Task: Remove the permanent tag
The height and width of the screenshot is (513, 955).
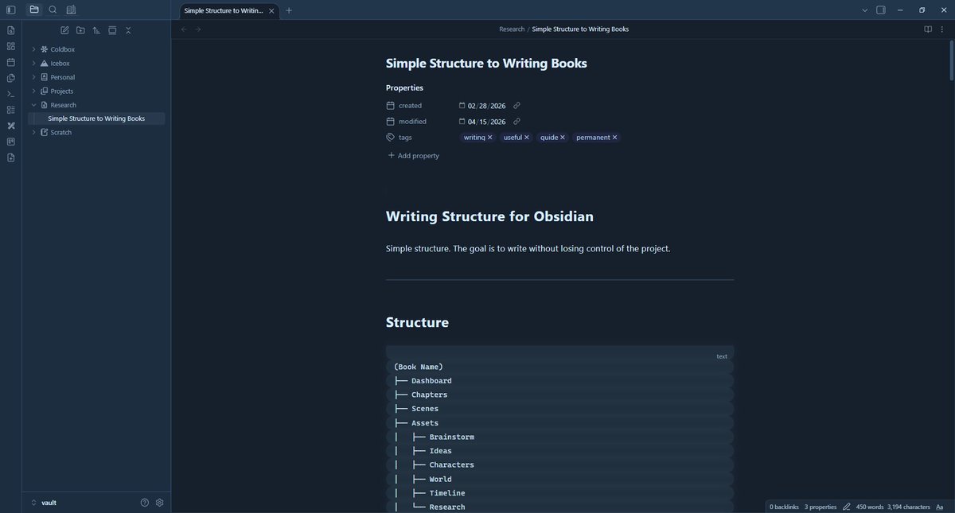Action: 614,138
